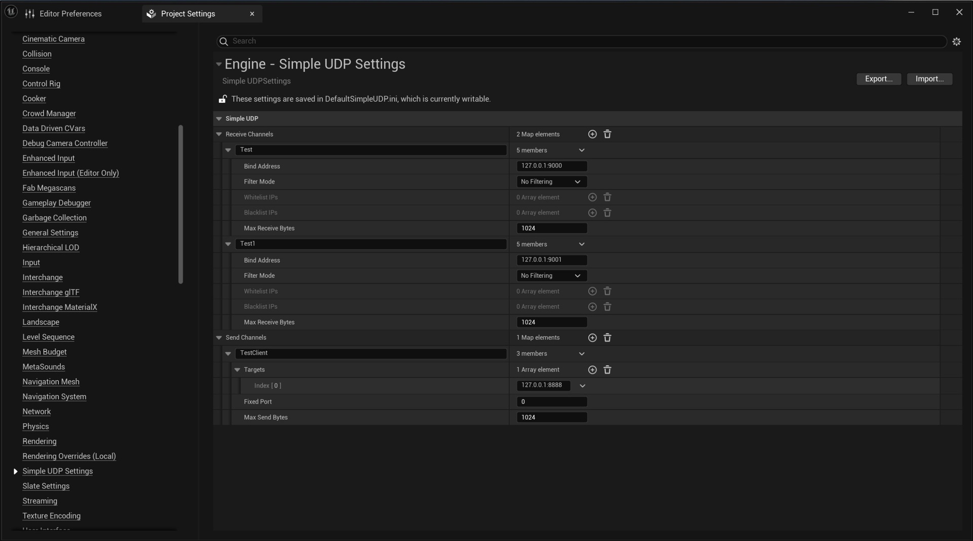Open Physics settings
Screen dimensions: 973x541
coord(35,427)
